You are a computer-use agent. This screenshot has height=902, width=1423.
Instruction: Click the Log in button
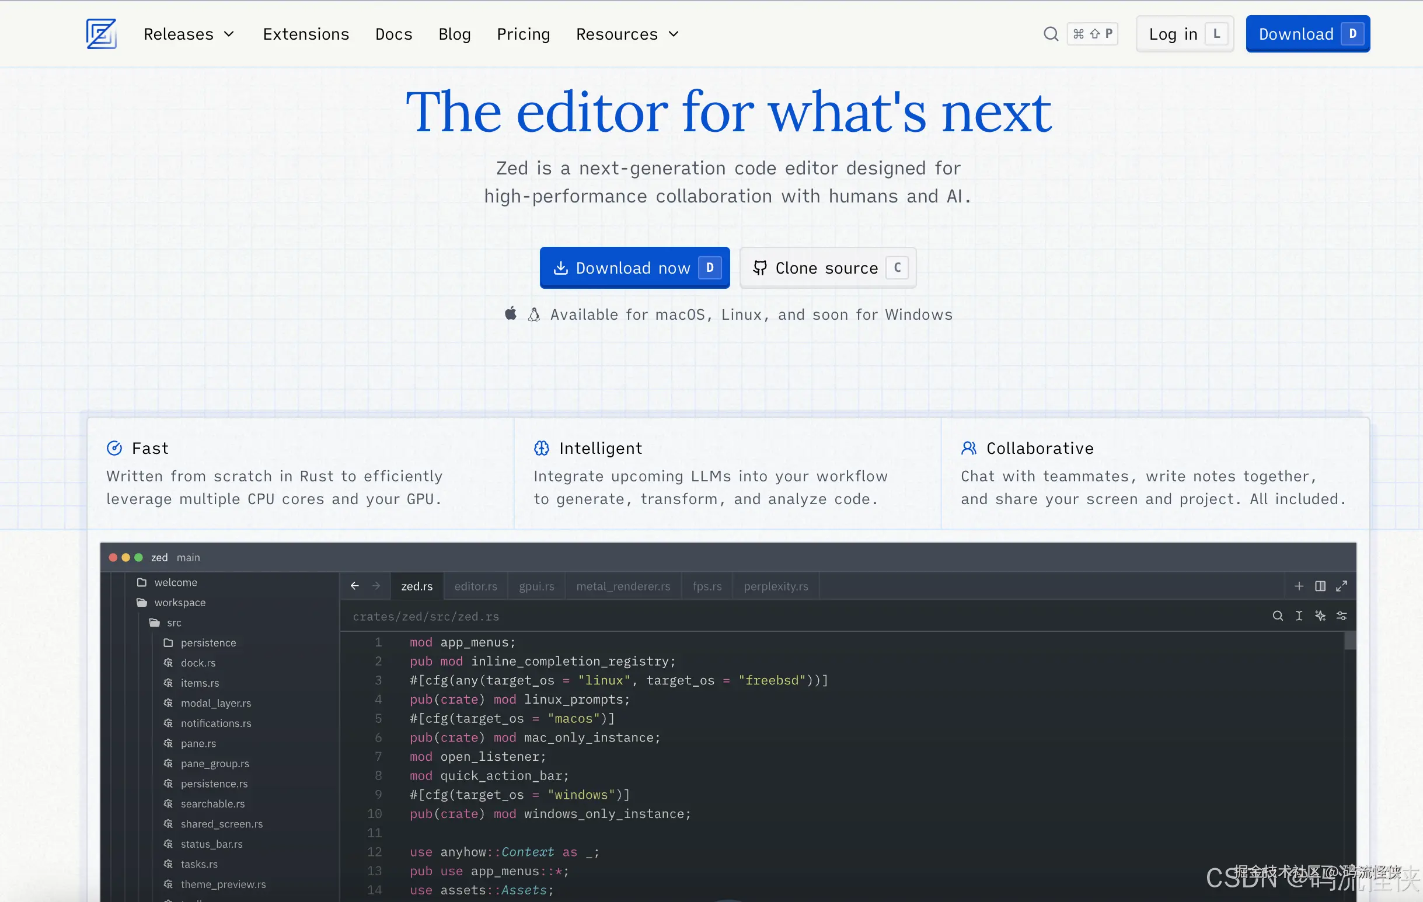(x=1184, y=34)
